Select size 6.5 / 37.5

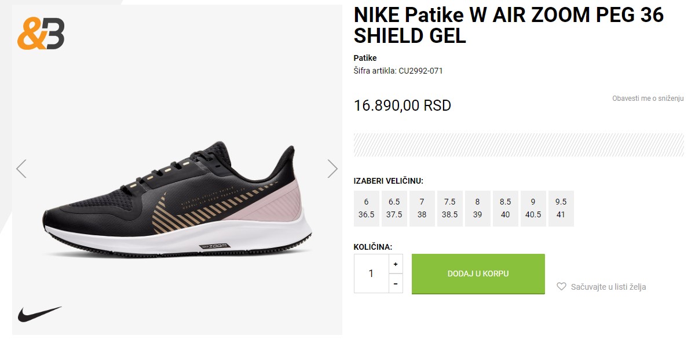click(394, 209)
